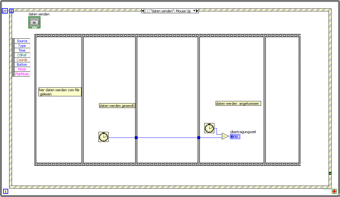Select the Type event data node

point(22,46)
